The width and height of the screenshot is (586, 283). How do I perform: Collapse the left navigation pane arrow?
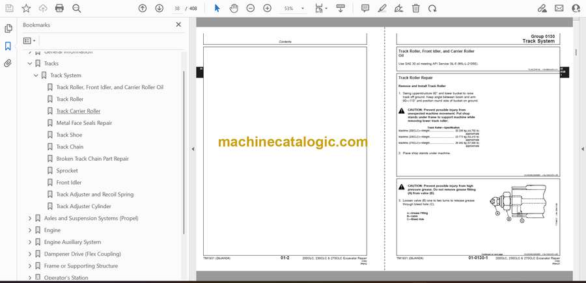pyautogui.click(x=193, y=149)
